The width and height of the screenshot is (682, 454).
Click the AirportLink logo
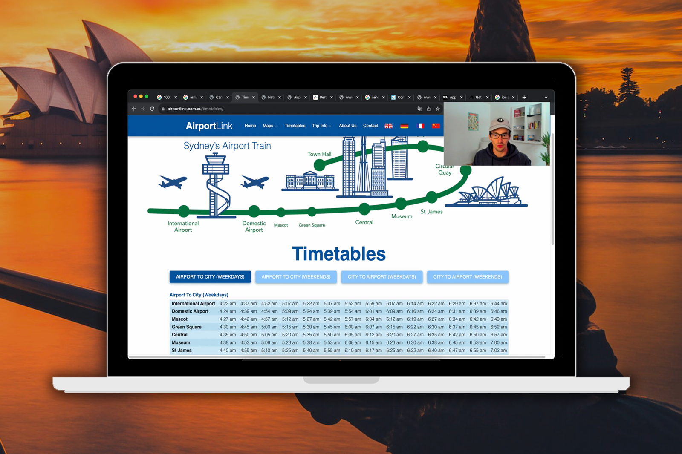tap(209, 126)
